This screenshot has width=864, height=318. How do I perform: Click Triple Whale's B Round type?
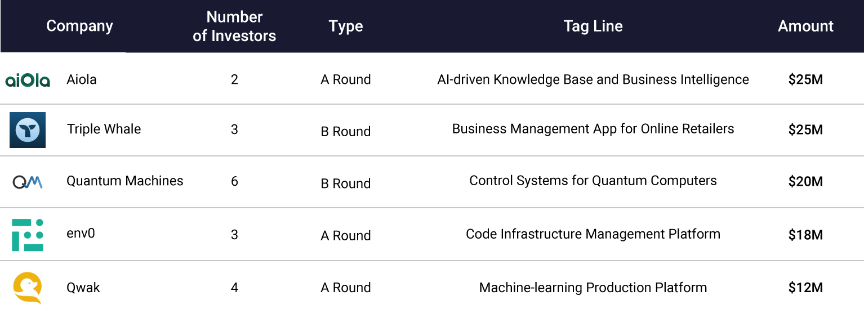tap(346, 131)
